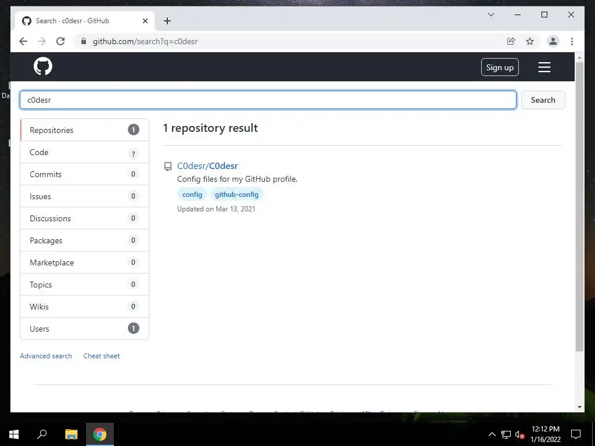
Task: Select the Topics filter
Action: tap(84, 285)
